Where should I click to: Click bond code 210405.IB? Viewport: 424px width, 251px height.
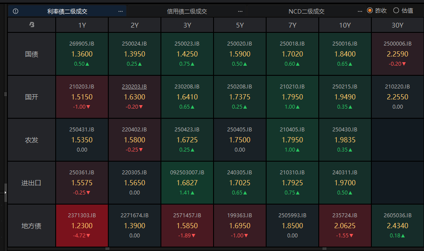click(292, 129)
